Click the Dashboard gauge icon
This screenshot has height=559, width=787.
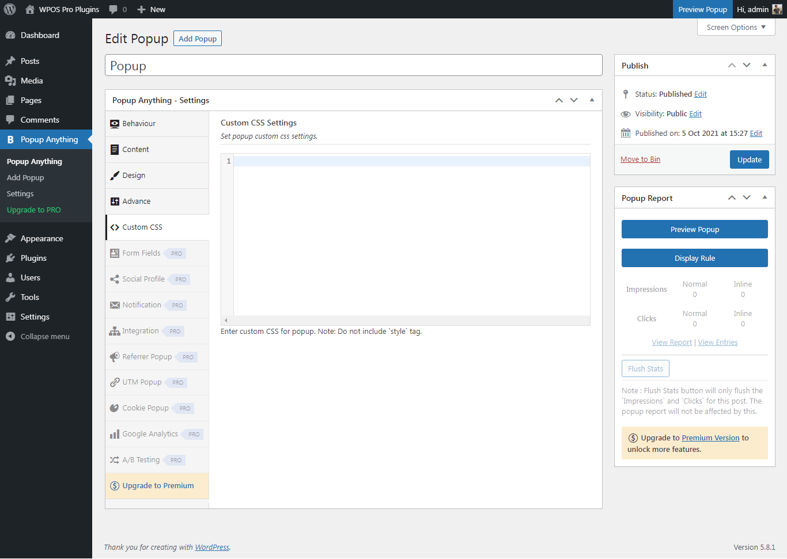point(10,35)
